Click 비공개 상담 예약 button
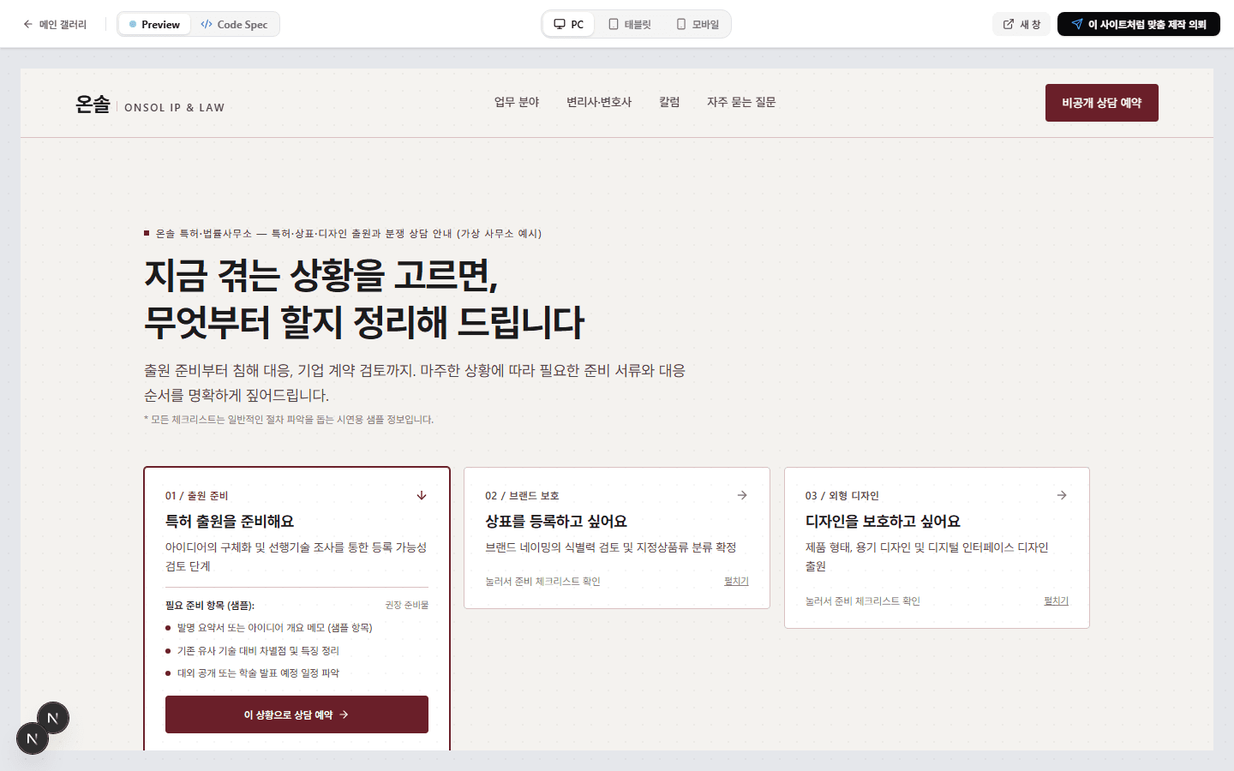1234x771 pixels. coord(1102,103)
